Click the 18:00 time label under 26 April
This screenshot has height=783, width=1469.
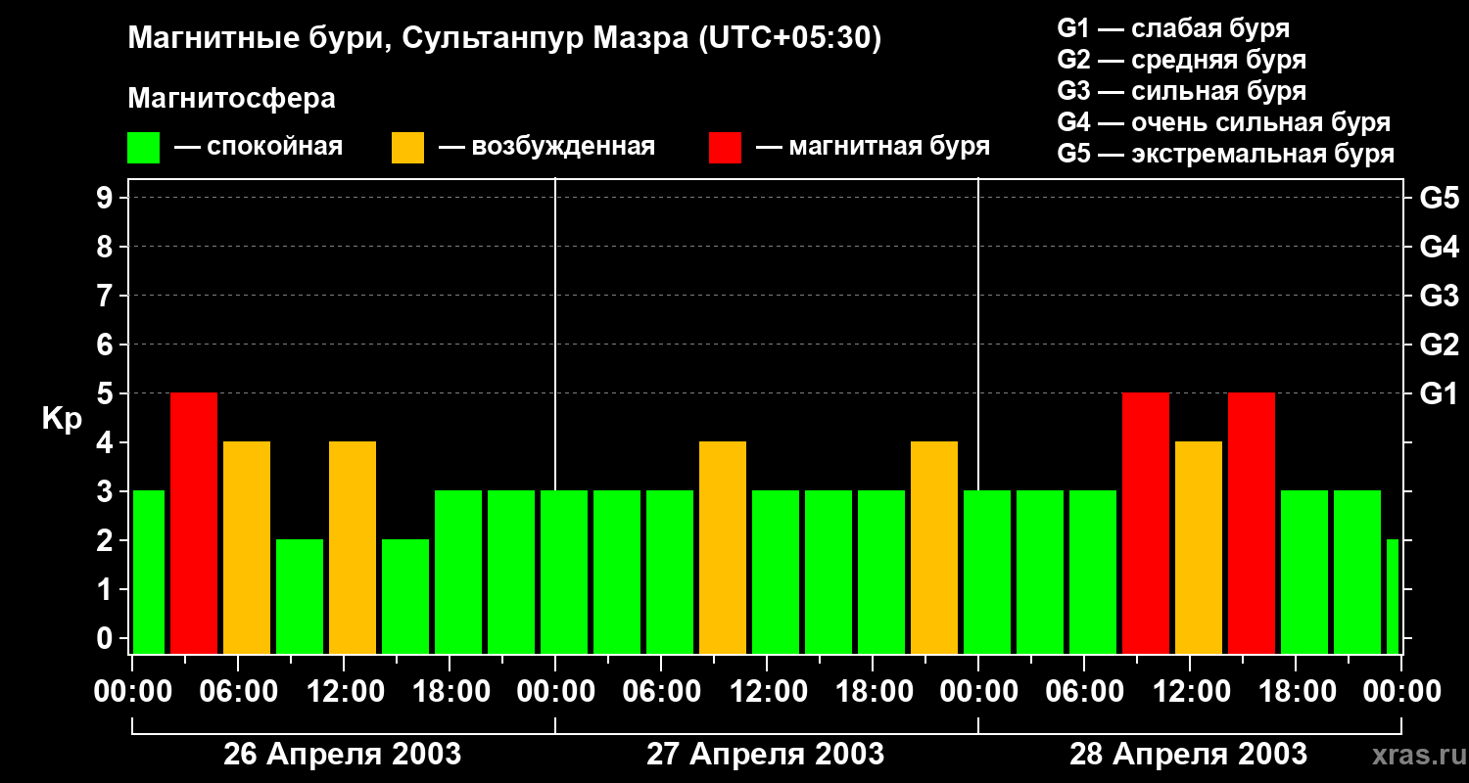450,692
